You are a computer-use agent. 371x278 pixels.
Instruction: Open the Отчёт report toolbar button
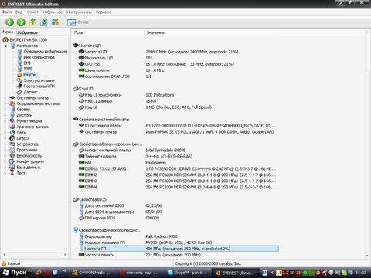[78, 22]
